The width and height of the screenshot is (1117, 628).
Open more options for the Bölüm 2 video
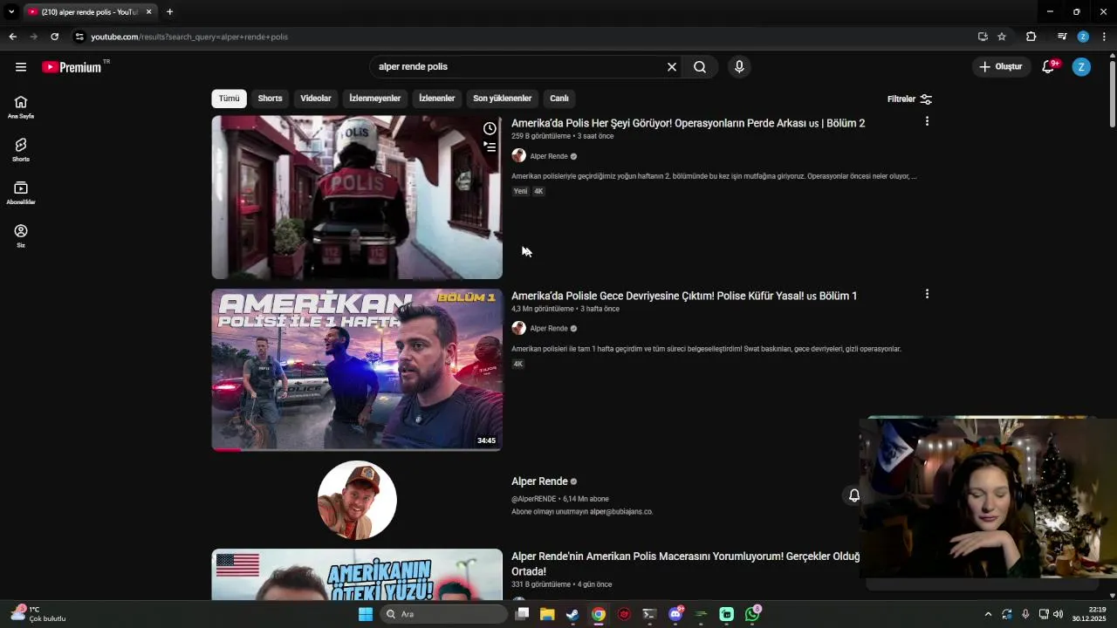pos(927,121)
